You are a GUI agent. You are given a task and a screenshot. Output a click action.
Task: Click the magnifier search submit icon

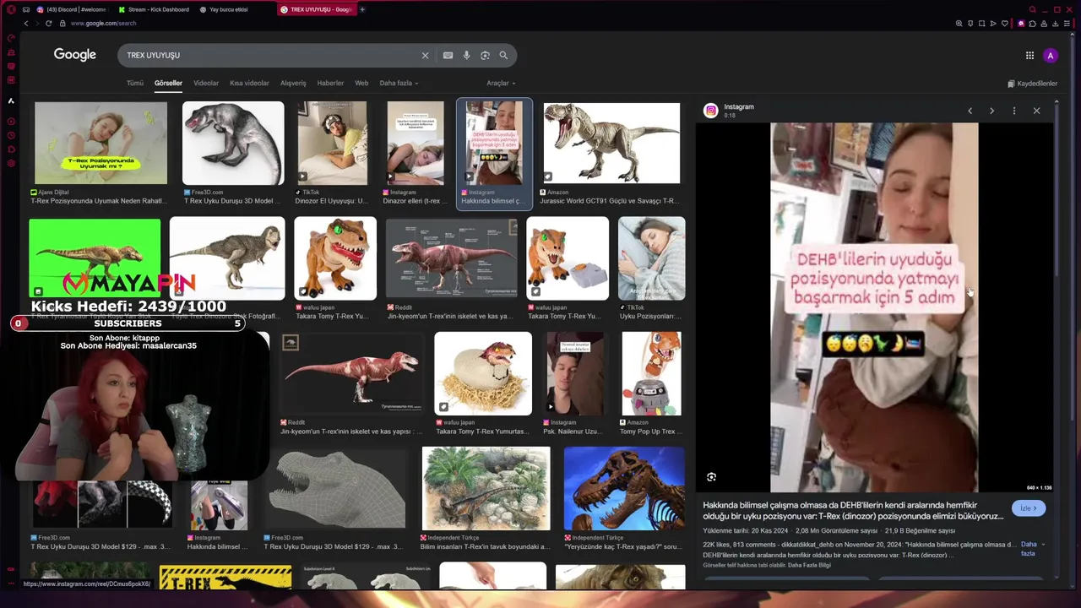(x=503, y=56)
